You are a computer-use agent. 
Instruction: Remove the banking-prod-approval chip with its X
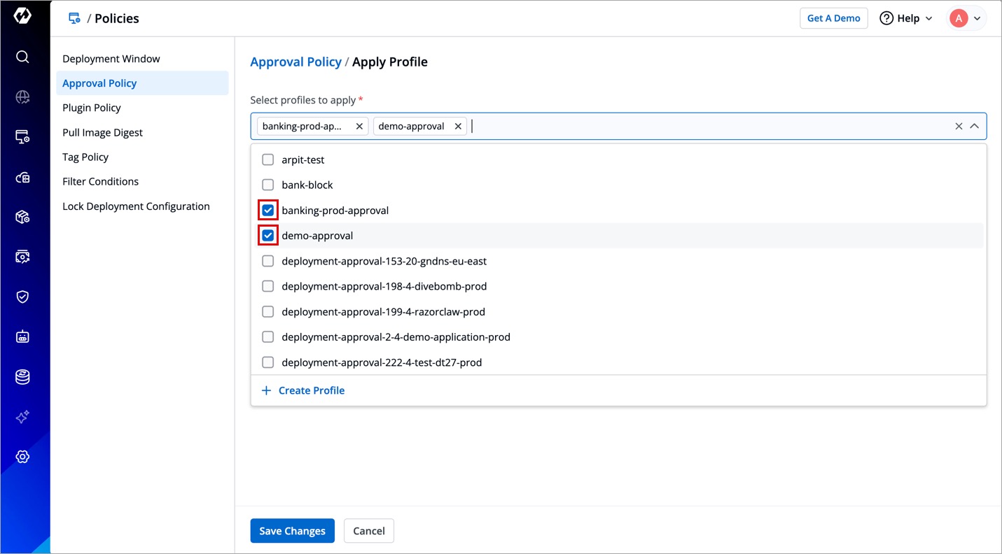[359, 127]
